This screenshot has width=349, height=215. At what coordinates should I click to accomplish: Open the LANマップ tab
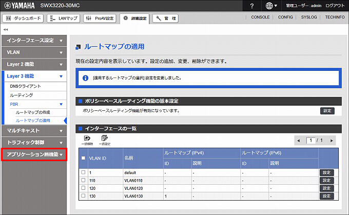click(63, 18)
